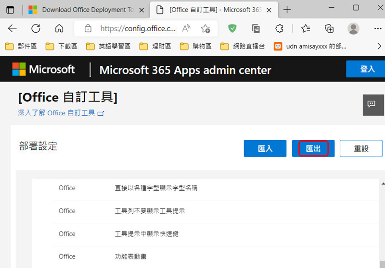385x268 pixels.
Task: Click the Microsoft logo
Action: [x=43, y=69]
